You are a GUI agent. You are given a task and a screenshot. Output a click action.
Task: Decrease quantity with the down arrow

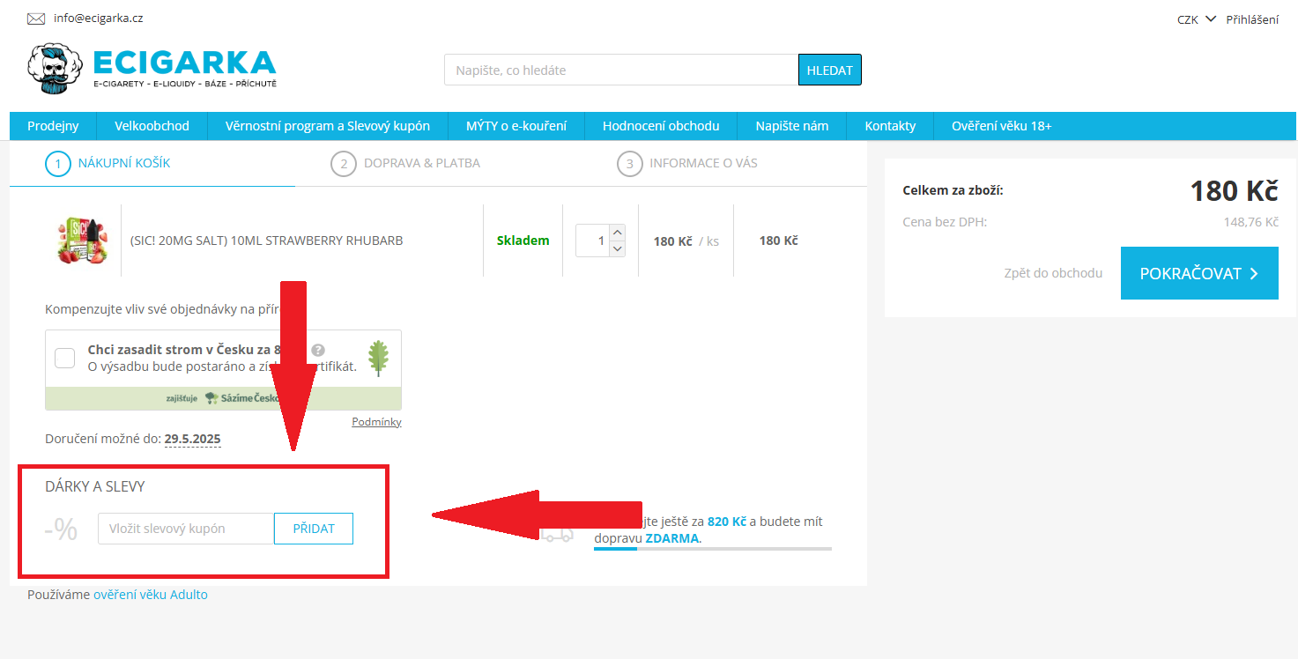tap(618, 248)
